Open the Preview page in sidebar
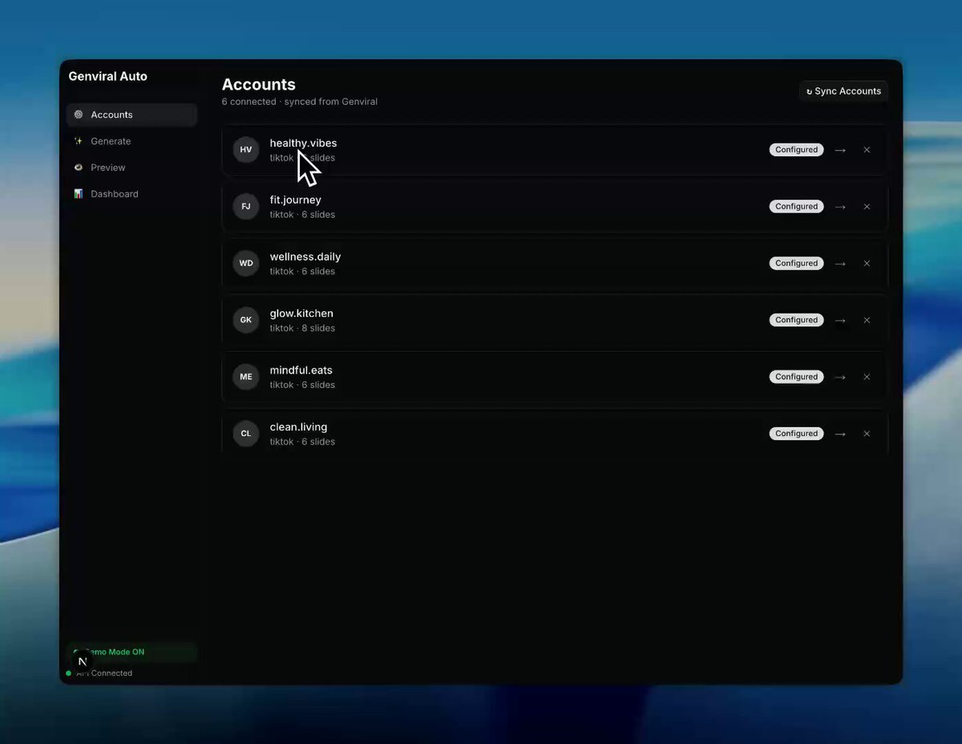The width and height of the screenshot is (962, 744). 107,168
